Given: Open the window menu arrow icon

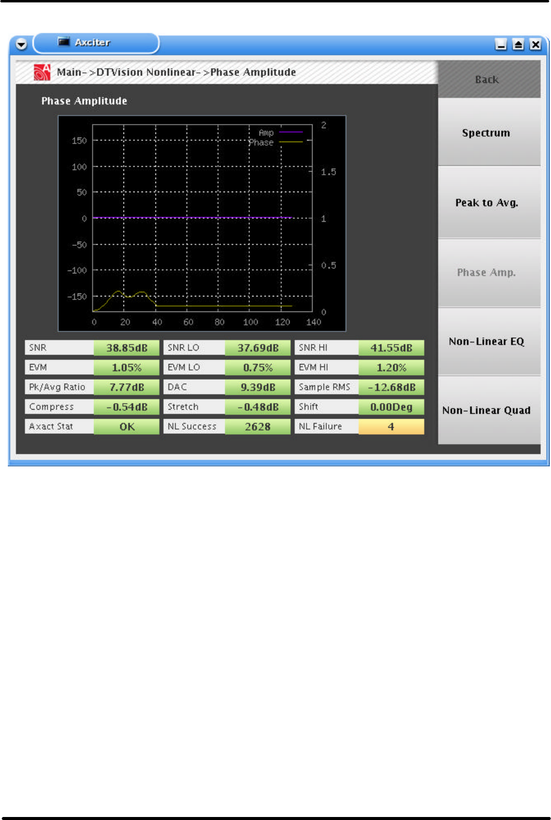Looking at the screenshot, I should coord(22,45).
